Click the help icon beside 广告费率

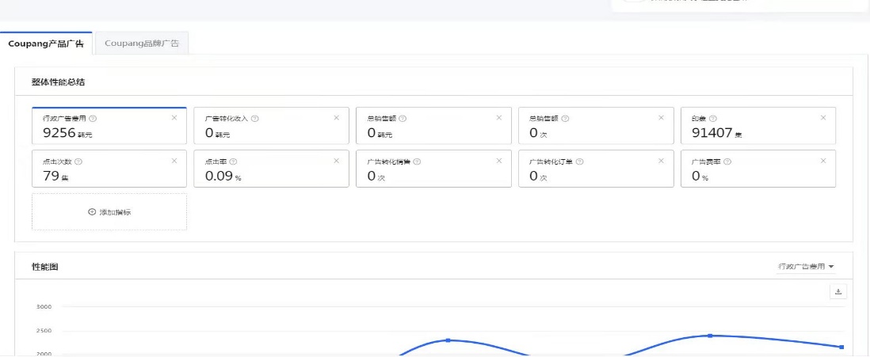(727, 161)
